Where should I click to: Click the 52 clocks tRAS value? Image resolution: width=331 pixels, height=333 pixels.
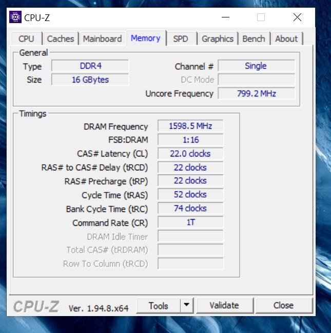[190, 194]
